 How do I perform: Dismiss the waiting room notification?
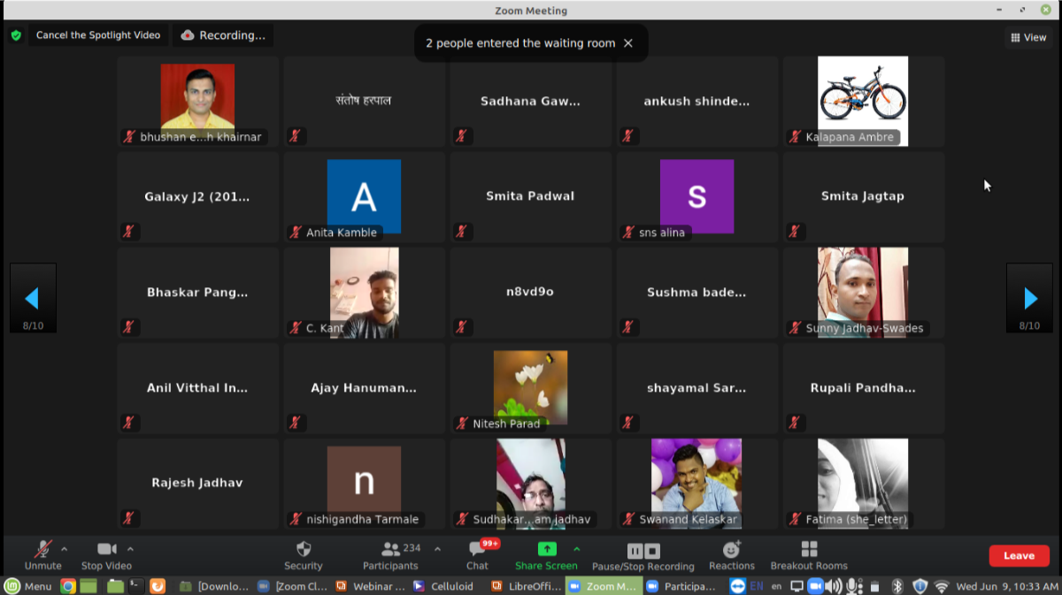pyautogui.click(x=628, y=43)
